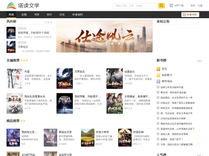
Task: Open the 国运模拟 entry in 新书榜
Action: 176,97
